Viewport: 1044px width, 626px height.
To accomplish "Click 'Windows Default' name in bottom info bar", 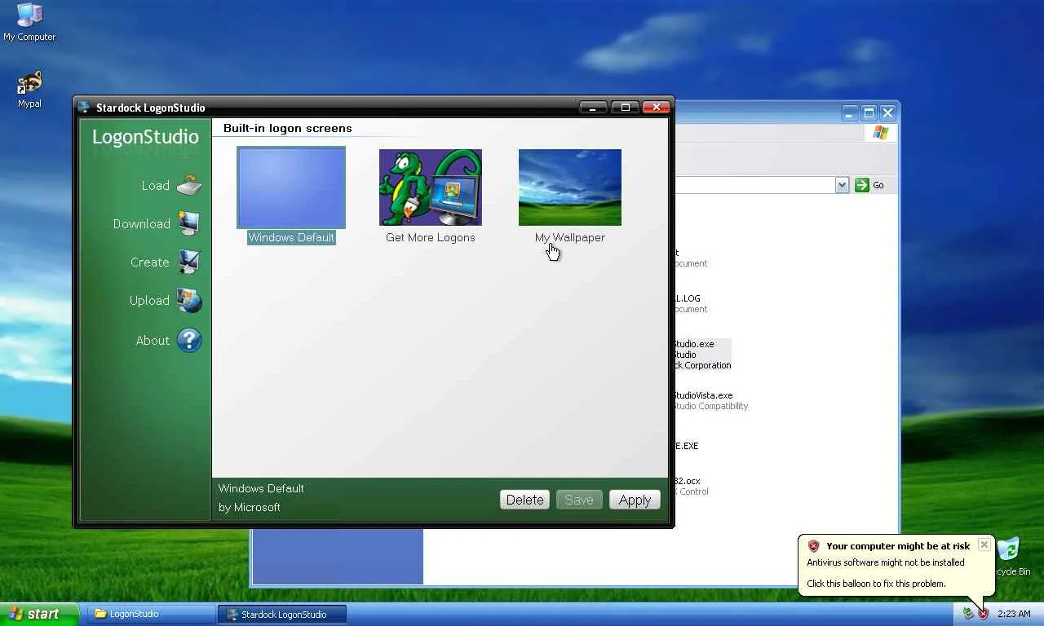I will tap(261, 488).
